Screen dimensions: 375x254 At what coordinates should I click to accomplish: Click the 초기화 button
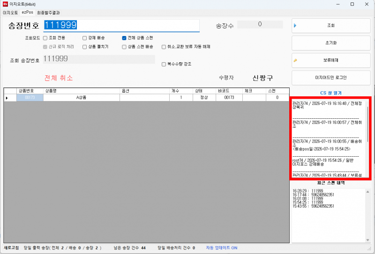tap(331, 43)
